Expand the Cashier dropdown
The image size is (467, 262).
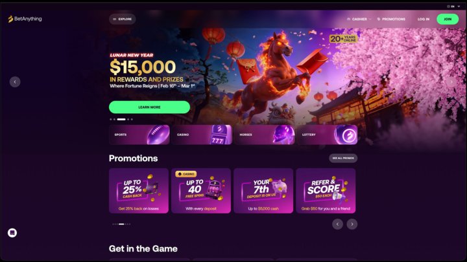coord(359,19)
